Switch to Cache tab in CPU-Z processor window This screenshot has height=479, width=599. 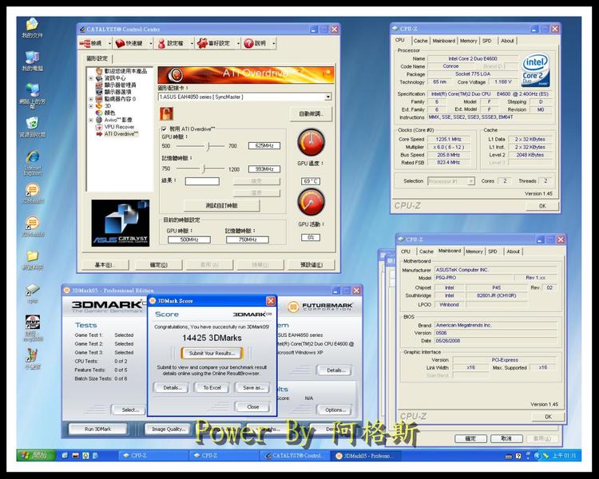click(x=420, y=41)
